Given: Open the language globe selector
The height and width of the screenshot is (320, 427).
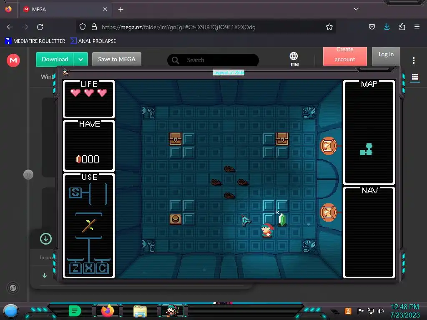Looking at the screenshot, I should tap(294, 59).
